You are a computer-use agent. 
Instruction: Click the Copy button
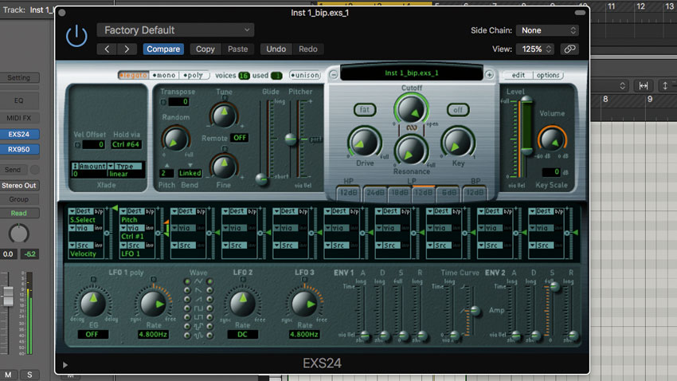[205, 49]
